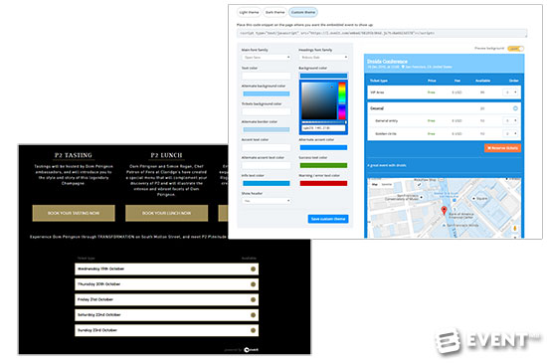
Task: Click the gold circle on Thursday 20th row
Action: pyautogui.click(x=253, y=284)
